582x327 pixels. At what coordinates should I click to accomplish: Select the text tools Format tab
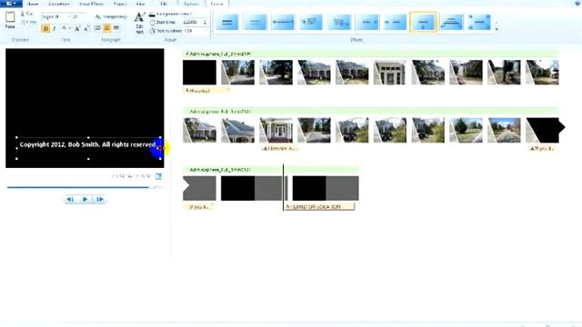coord(216,4)
